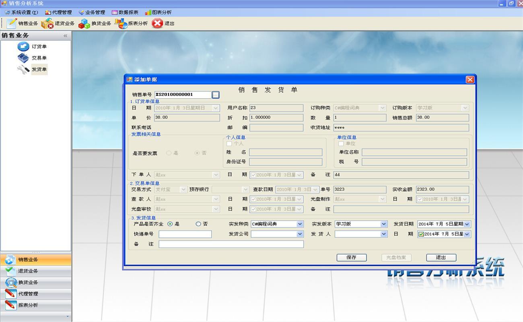This screenshot has width=523, height=322.
Task: Click the 光盘档案 button
Action: pos(396,258)
